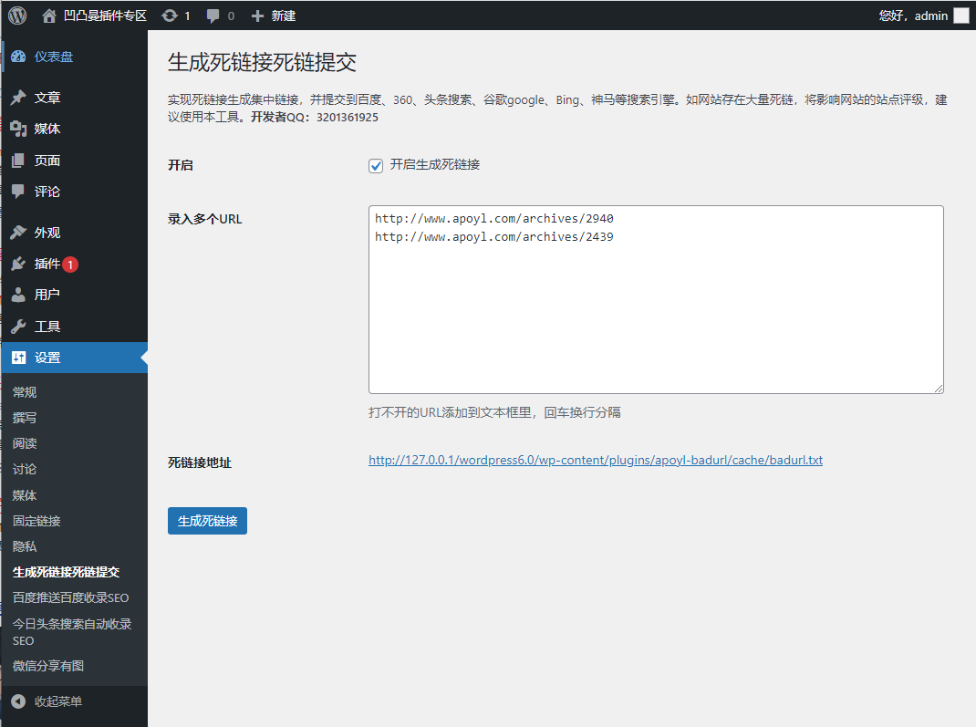Click 收起菜单 collapse menu text
The image size is (976, 727).
pyautogui.click(x=57, y=701)
